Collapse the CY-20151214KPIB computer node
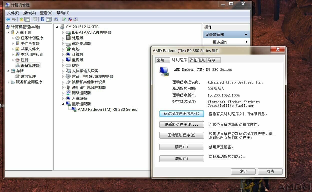 pos(57,27)
